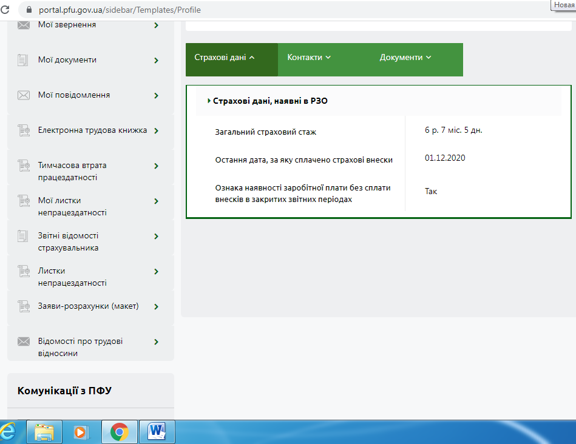Click the icon beside Листки непрацездатності
This screenshot has height=444, width=576.
[24, 271]
